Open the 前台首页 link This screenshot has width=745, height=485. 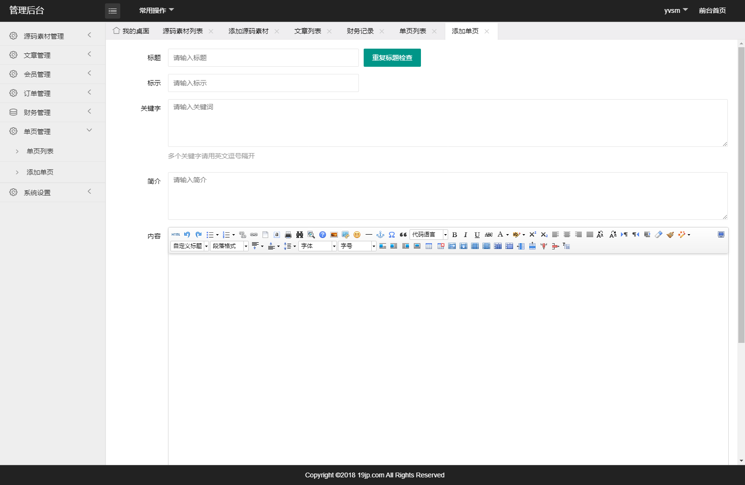click(x=712, y=10)
